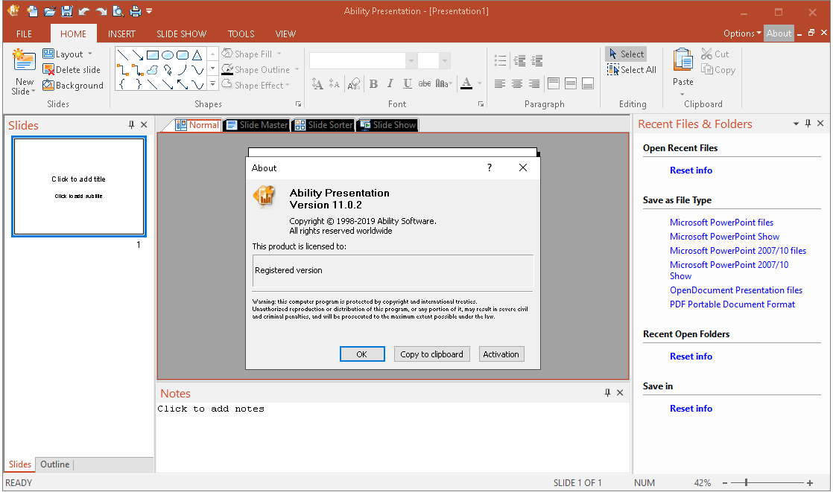This screenshot has width=833, height=492.
Task: Click the Print icon in quick access toolbar
Action: 136,10
